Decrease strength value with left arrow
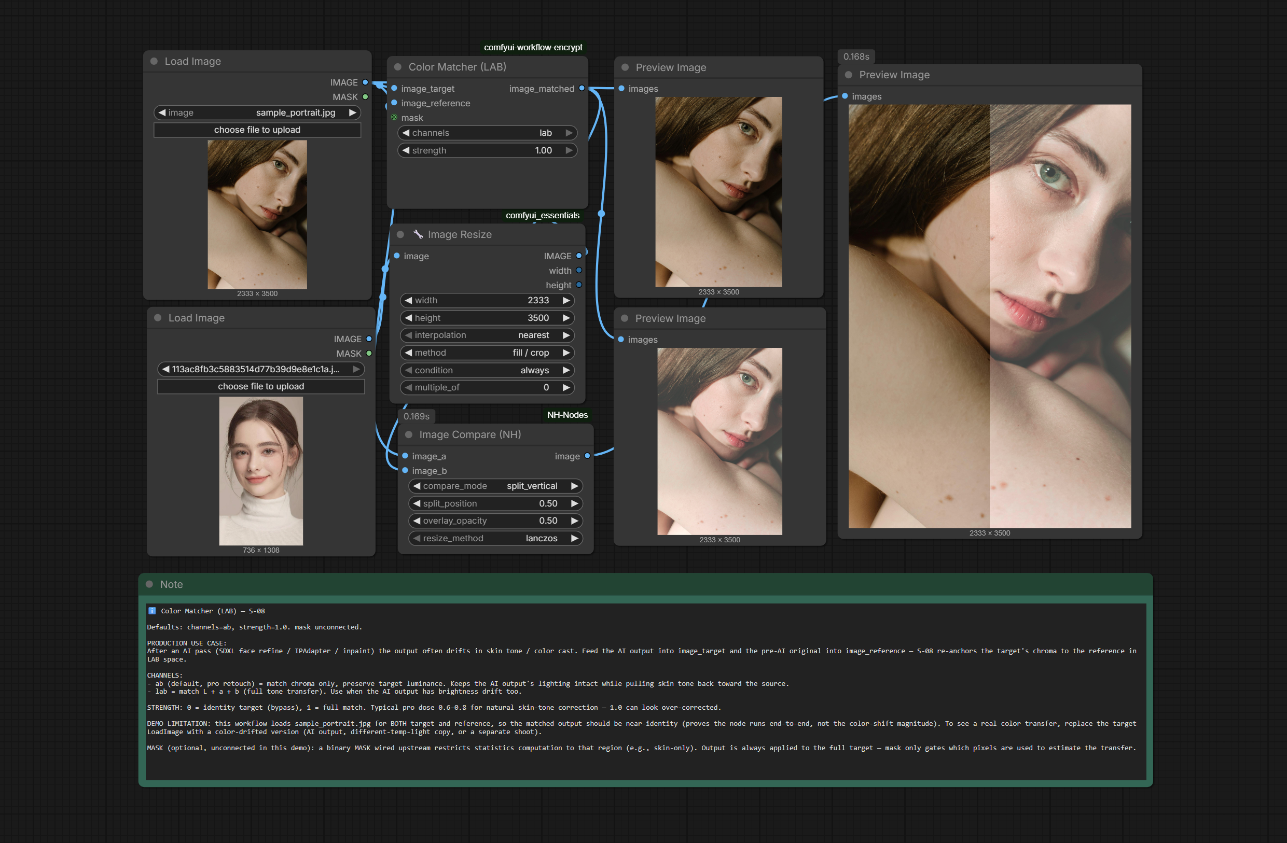Viewport: 1287px width, 843px height. coord(406,150)
